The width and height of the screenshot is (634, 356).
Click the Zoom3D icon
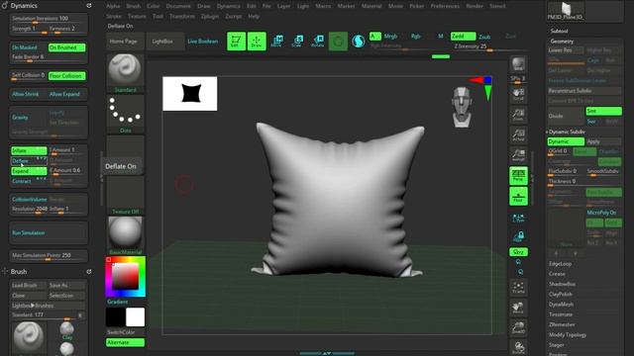(518, 327)
